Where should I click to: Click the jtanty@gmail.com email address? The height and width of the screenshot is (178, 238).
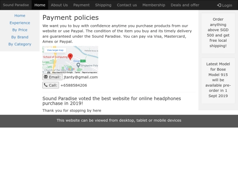click(x=81, y=77)
